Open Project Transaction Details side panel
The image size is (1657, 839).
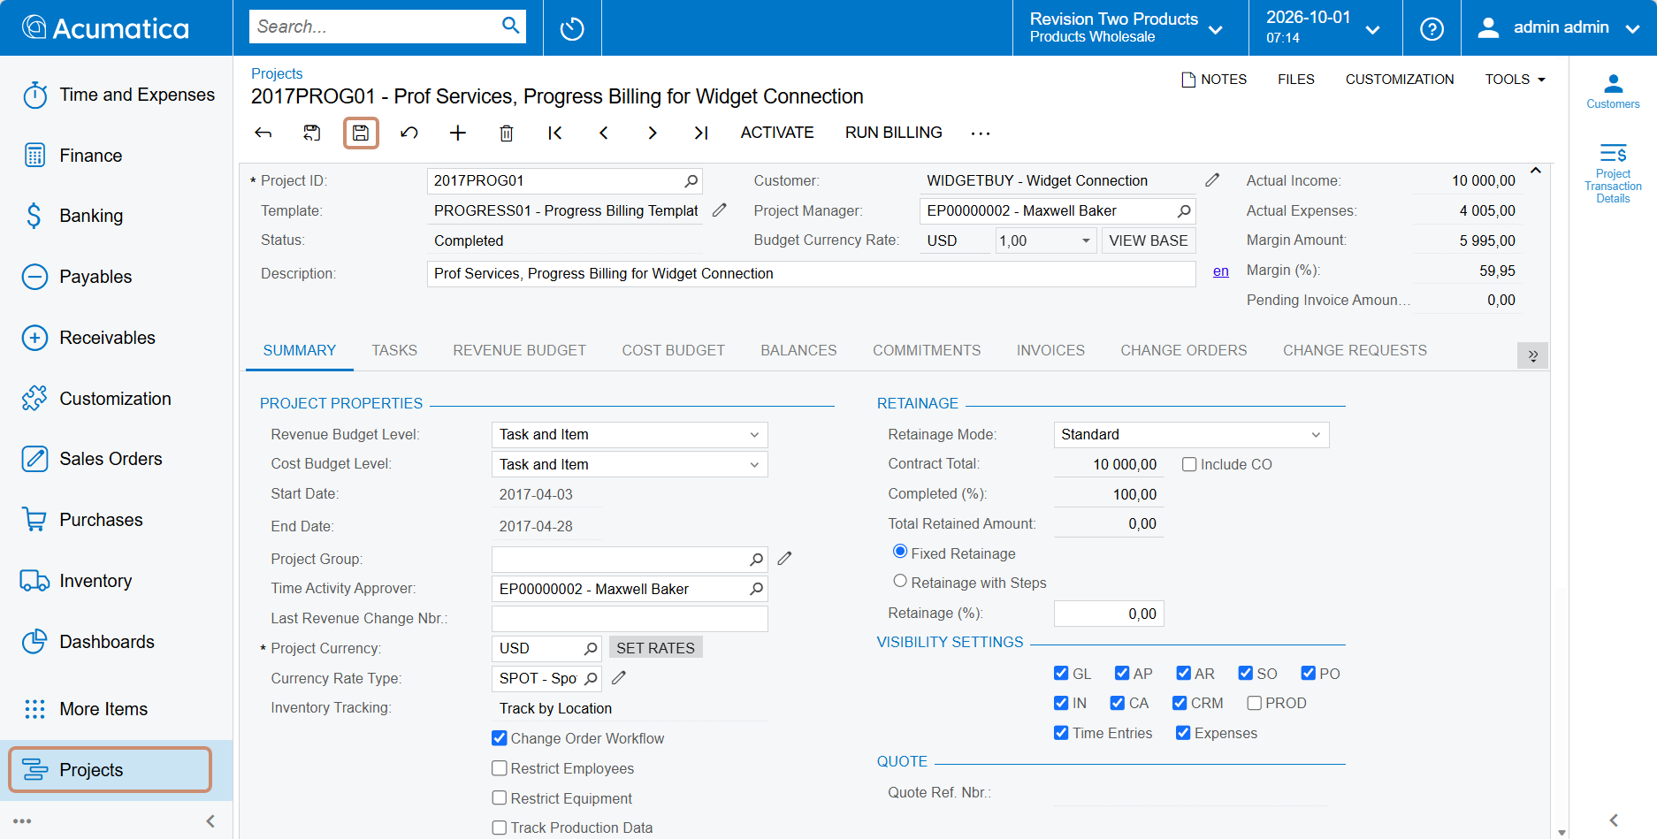pyautogui.click(x=1613, y=173)
